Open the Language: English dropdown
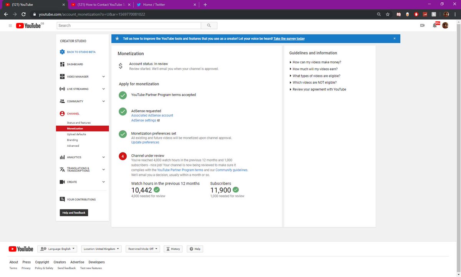This screenshot has height=277, width=461. (x=57, y=249)
